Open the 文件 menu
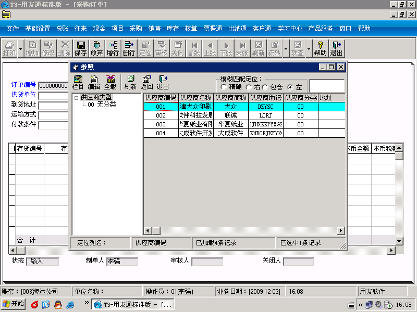The width and height of the screenshot is (417, 312). click(13, 29)
